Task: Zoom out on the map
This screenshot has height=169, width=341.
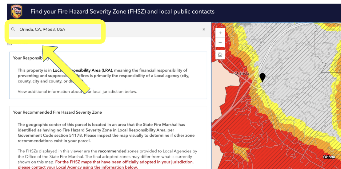Action: point(220,42)
